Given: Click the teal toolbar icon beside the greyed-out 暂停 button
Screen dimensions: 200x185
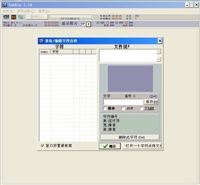Looking at the screenshot, I should [x=21, y=17].
